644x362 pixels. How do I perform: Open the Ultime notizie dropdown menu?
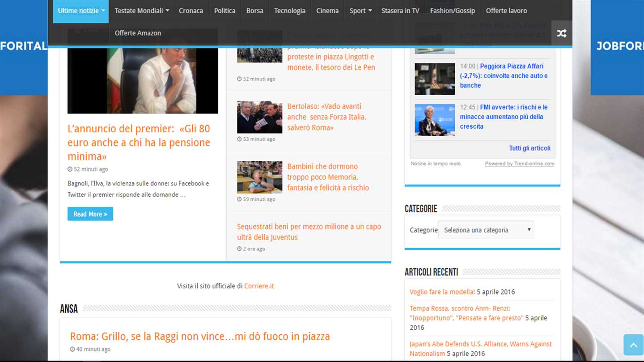[x=81, y=11]
